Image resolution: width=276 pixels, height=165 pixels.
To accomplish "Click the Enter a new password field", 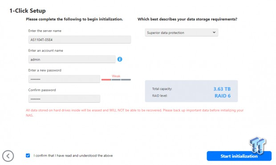I will [64, 79].
